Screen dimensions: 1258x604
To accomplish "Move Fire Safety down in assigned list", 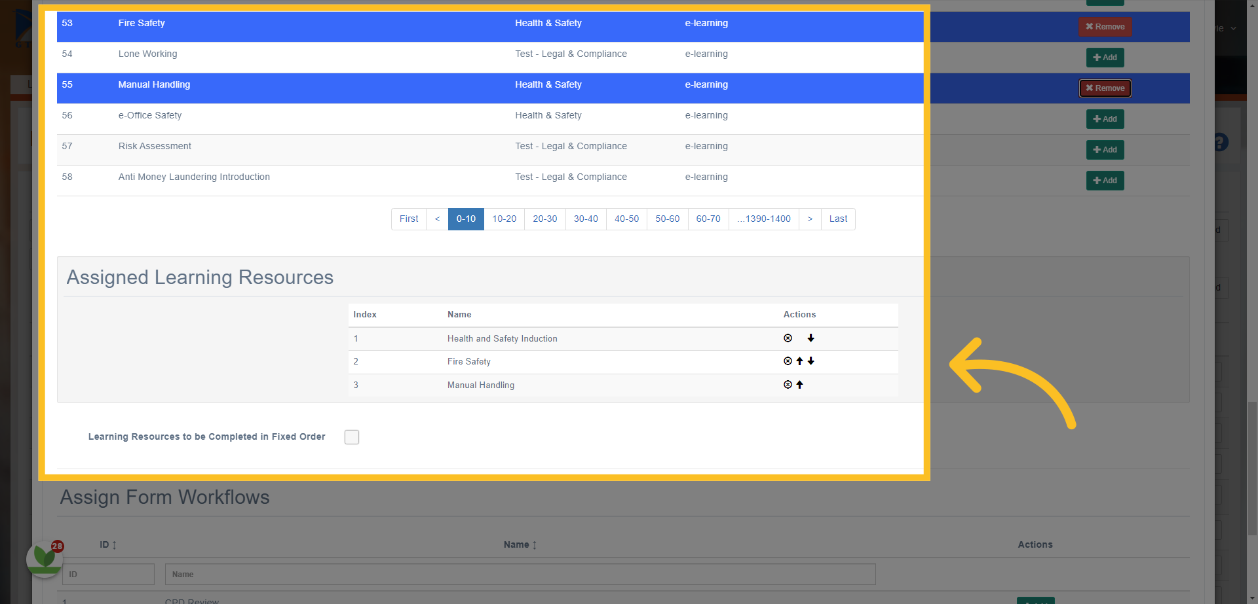I will click(x=811, y=361).
